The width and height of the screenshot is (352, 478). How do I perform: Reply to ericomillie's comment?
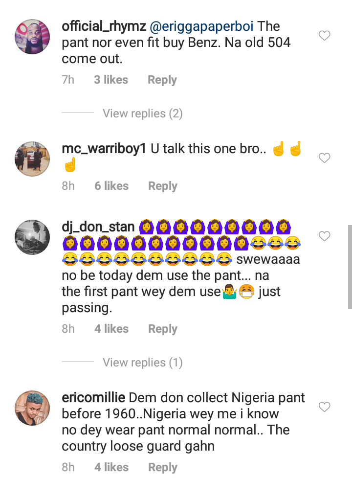(163, 467)
